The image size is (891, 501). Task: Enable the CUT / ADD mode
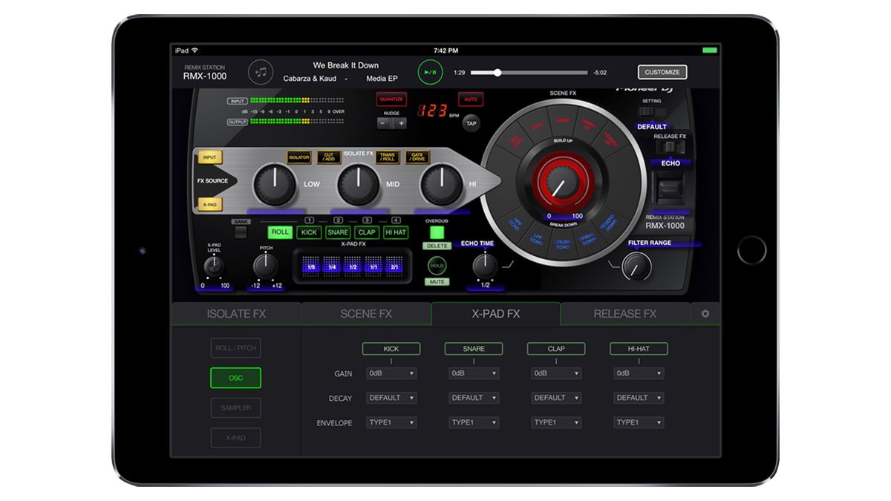pyautogui.click(x=329, y=157)
